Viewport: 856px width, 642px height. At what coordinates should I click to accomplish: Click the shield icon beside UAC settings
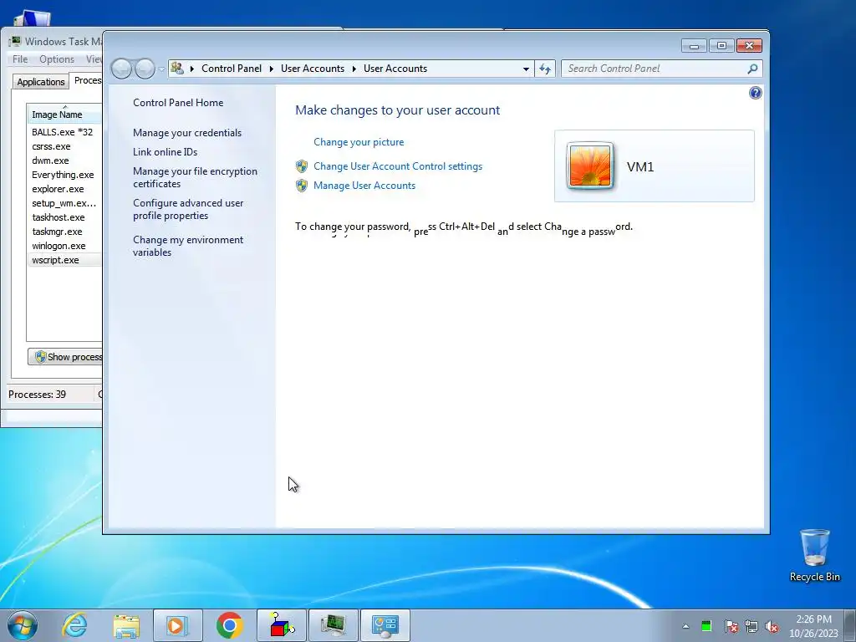click(x=302, y=166)
